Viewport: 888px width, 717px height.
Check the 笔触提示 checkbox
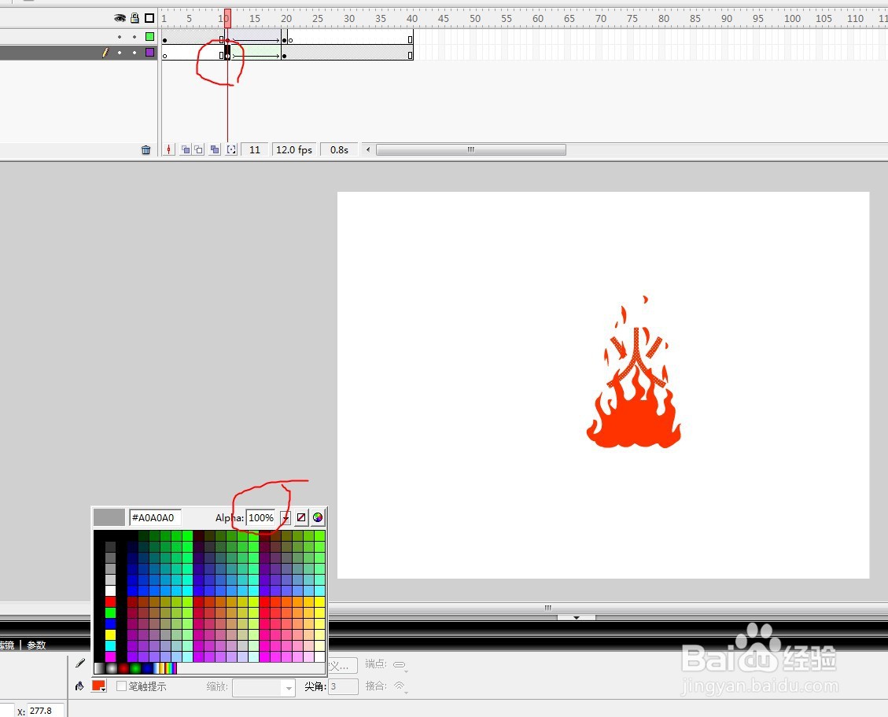pos(121,686)
